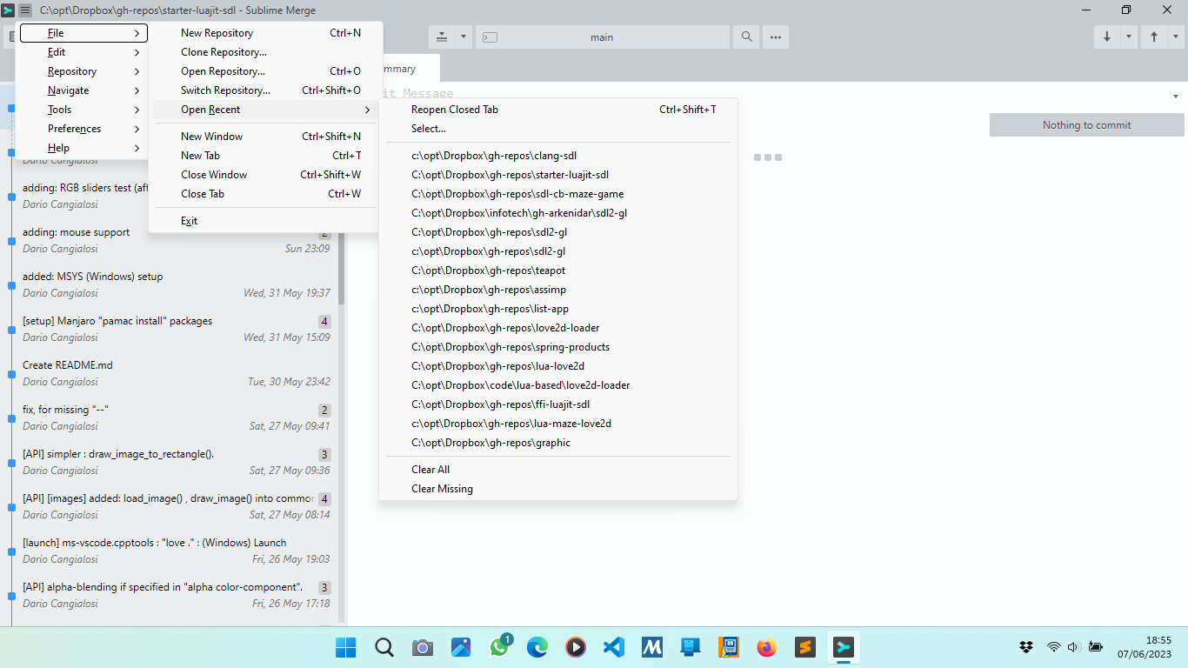Select Close Tab menu entry
This screenshot has width=1188, height=668.
[265, 194]
